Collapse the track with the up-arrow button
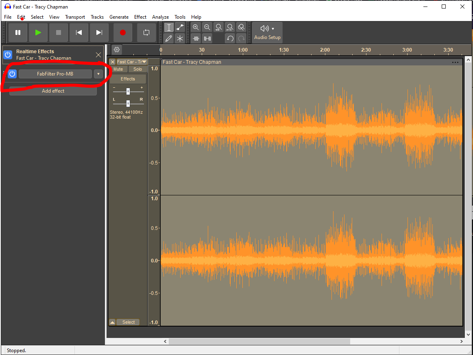 pos(112,323)
